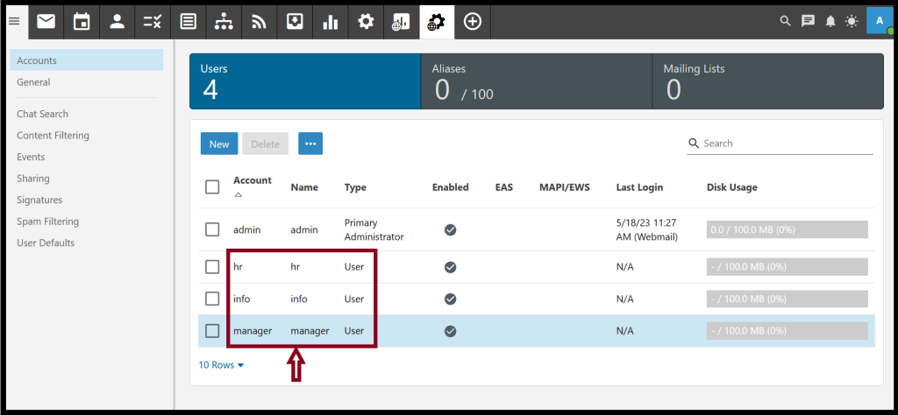Tick the select-all checkbox in the header
This screenshot has height=415, width=898.
pos(212,186)
